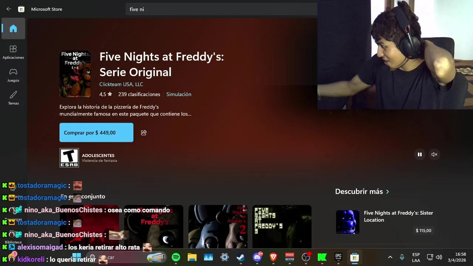This screenshot has height=266, width=473.
Task: Click the Five Nights at Freddy's 2 screenshot
Action: pos(218,226)
